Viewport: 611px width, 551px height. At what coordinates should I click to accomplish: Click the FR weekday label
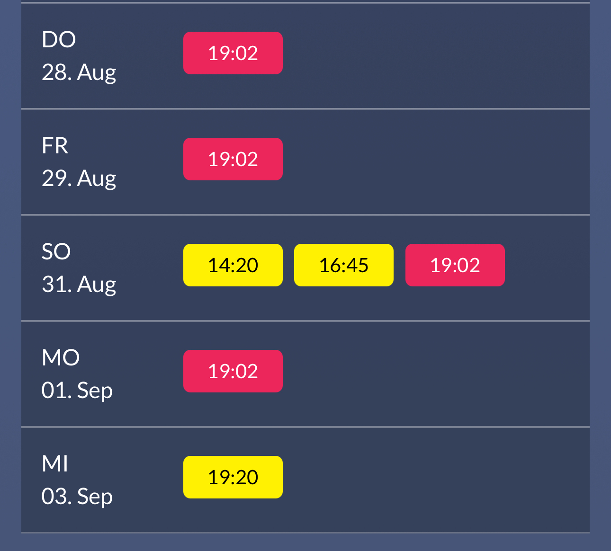click(x=55, y=146)
